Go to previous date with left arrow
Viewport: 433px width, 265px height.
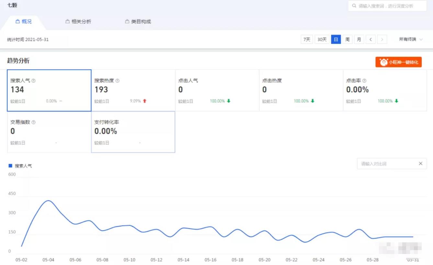370,39
